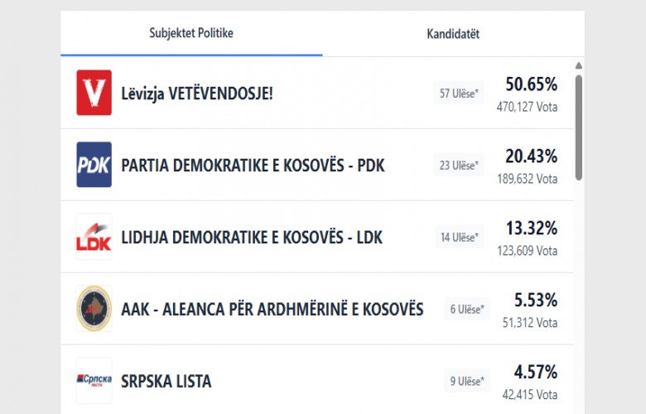Viewport: 646px width, 414px height.
Task: Select the Lëvizja VETËVENDOSJE! party name
Action: (x=197, y=94)
